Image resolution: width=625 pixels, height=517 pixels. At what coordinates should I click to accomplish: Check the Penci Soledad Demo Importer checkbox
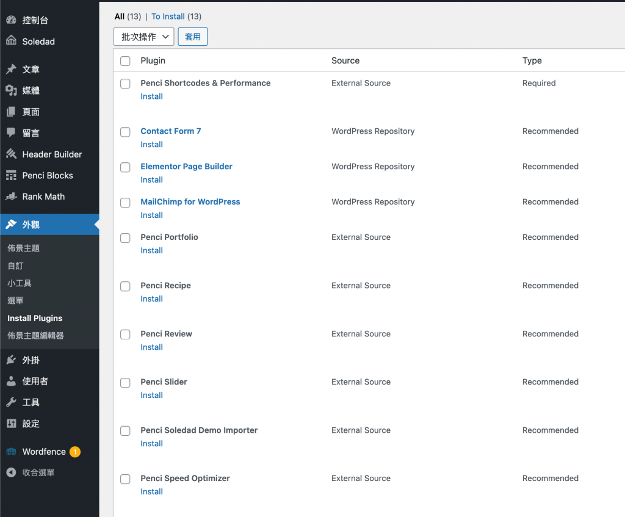[125, 431]
